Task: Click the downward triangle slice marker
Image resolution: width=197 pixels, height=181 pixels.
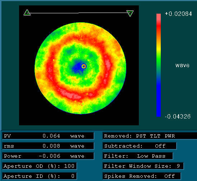Action: [x=130, y=13]
